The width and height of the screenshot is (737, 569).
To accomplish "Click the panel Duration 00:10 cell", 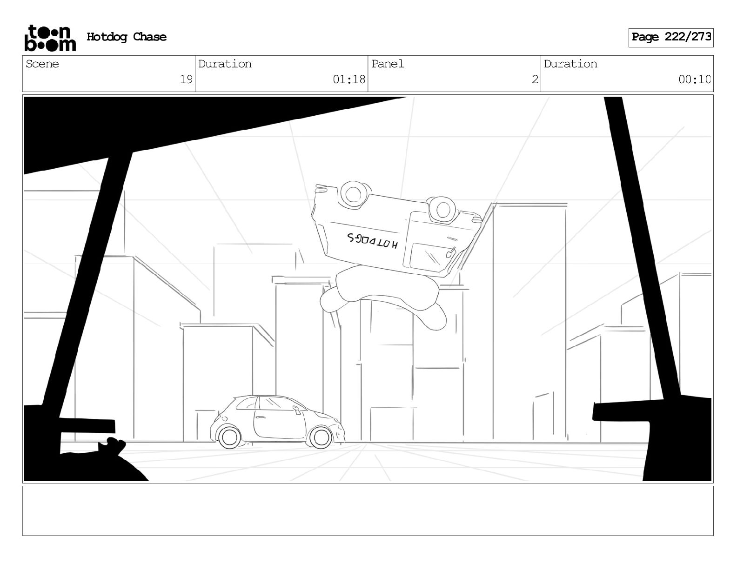I will coord(627,73).
